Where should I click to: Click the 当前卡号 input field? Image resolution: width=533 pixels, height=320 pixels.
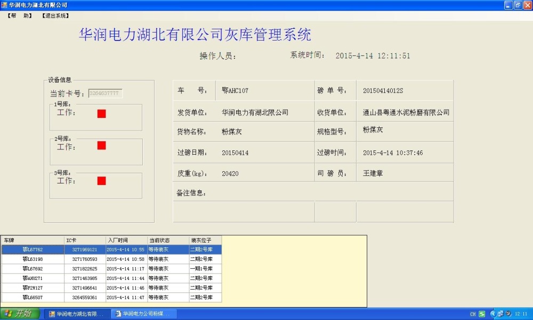click(105, 93)
